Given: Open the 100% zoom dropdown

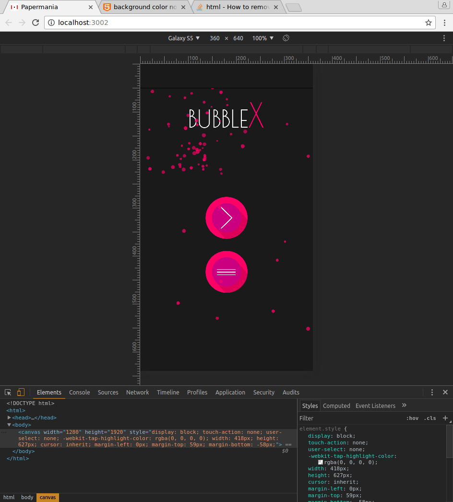Looking at the screenshot, I should pyautogui.click(x=263, y=38).
